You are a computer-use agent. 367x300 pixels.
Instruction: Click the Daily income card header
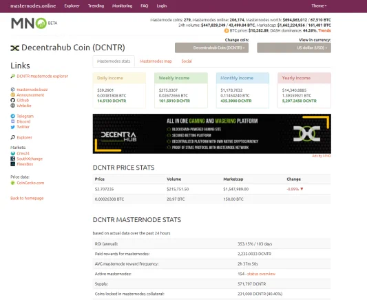coord(119,78)
